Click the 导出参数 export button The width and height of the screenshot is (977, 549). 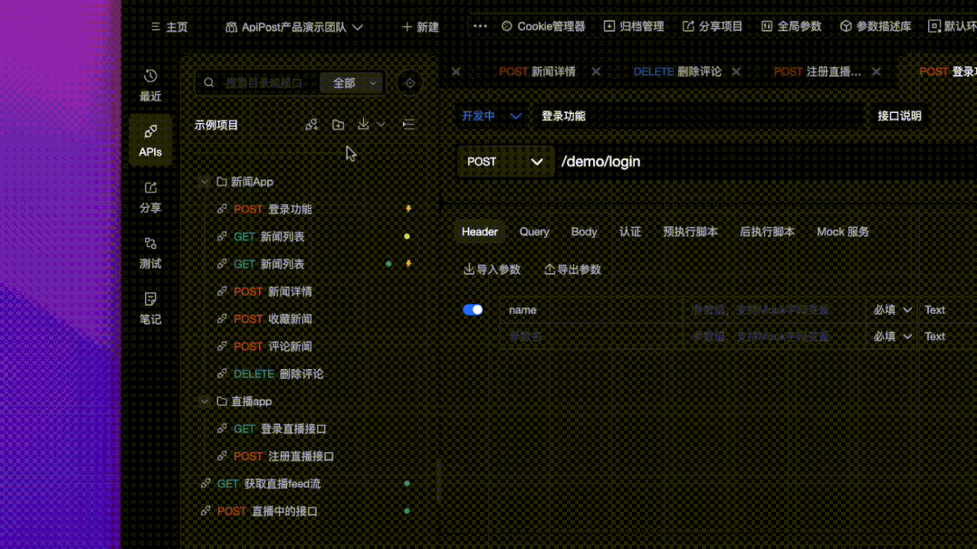tap(571, 269)
